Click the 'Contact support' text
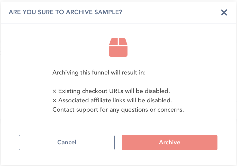The image size is (237, 166). pos(69,110)
